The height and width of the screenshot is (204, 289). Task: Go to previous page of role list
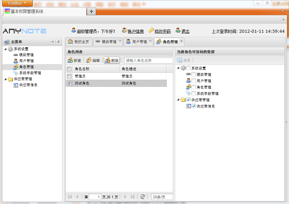[x=77, y=197]
